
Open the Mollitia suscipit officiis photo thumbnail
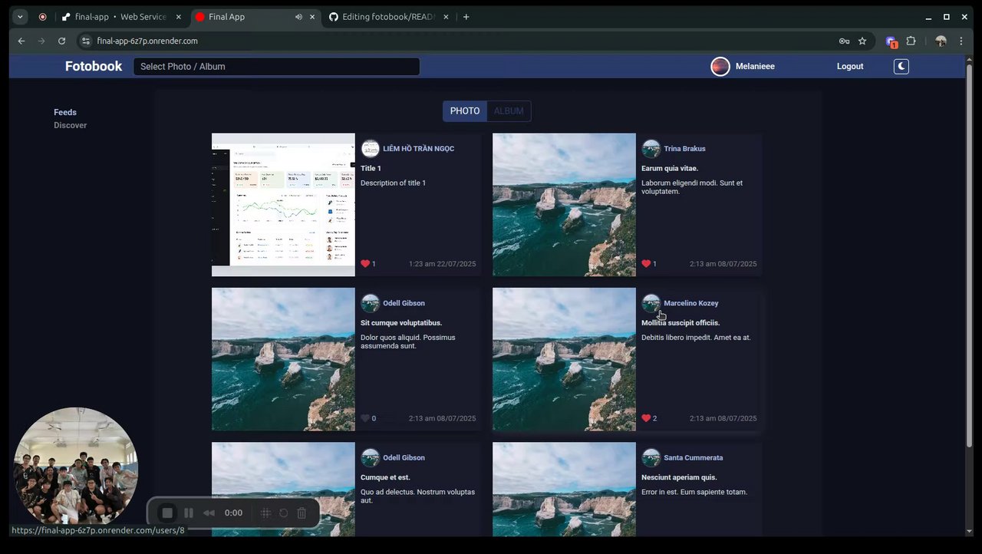click(x=564, y=359)
